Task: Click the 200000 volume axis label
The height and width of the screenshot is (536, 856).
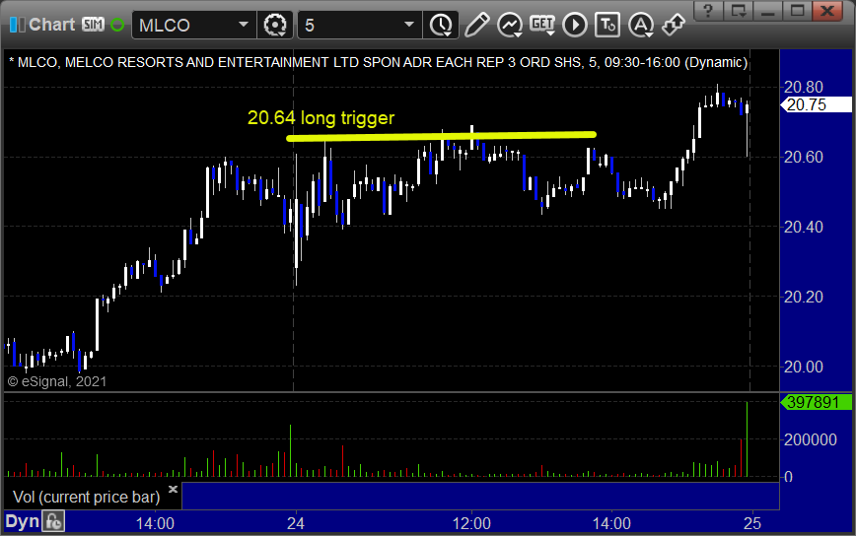Action: (811, 439)
